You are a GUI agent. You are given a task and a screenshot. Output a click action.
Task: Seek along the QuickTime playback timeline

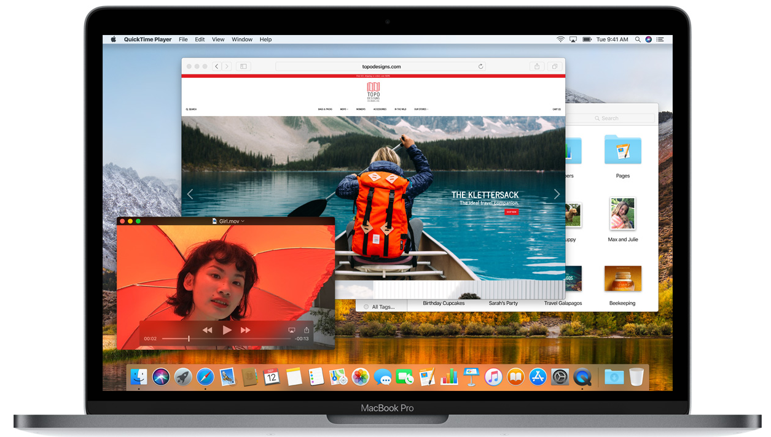[x=225, y=339]
